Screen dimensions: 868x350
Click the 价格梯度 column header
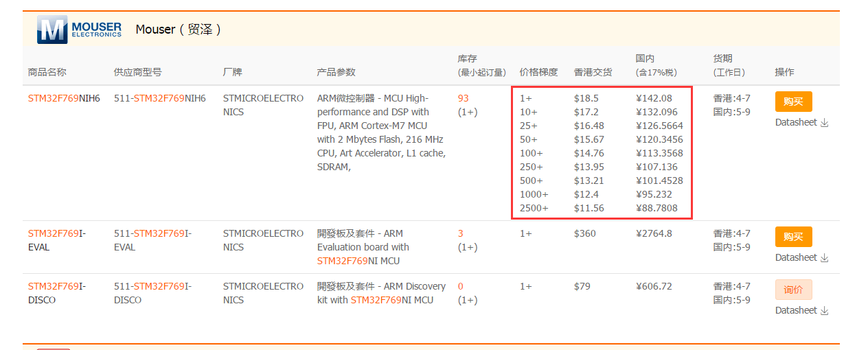[539, 72]
